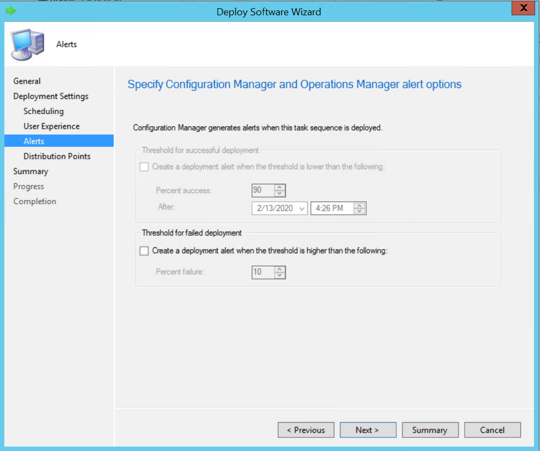Go back with the Previous button
540x451 pixels.
[306, 430]
